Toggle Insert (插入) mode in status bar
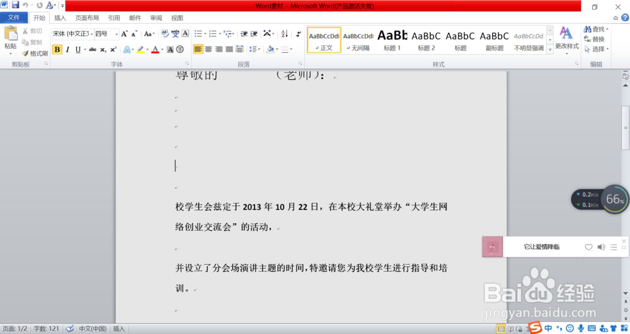 point(118,329)
